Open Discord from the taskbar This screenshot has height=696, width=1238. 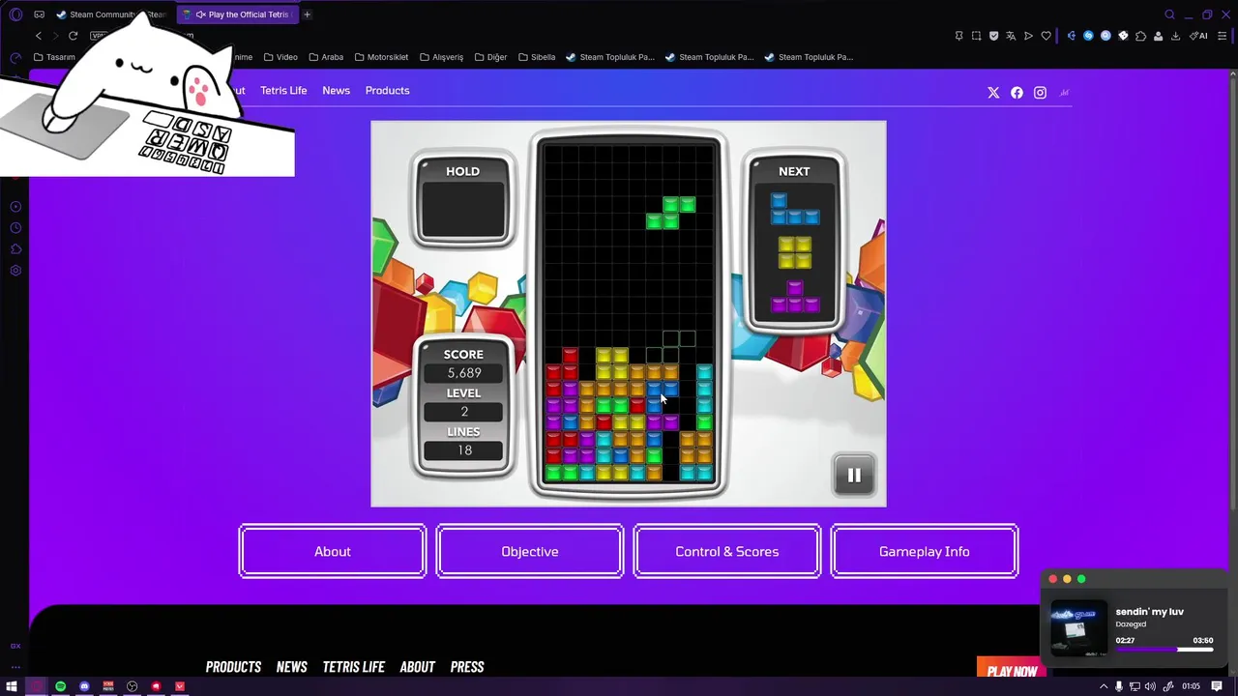pyautogui.click(x=84, y=686)
